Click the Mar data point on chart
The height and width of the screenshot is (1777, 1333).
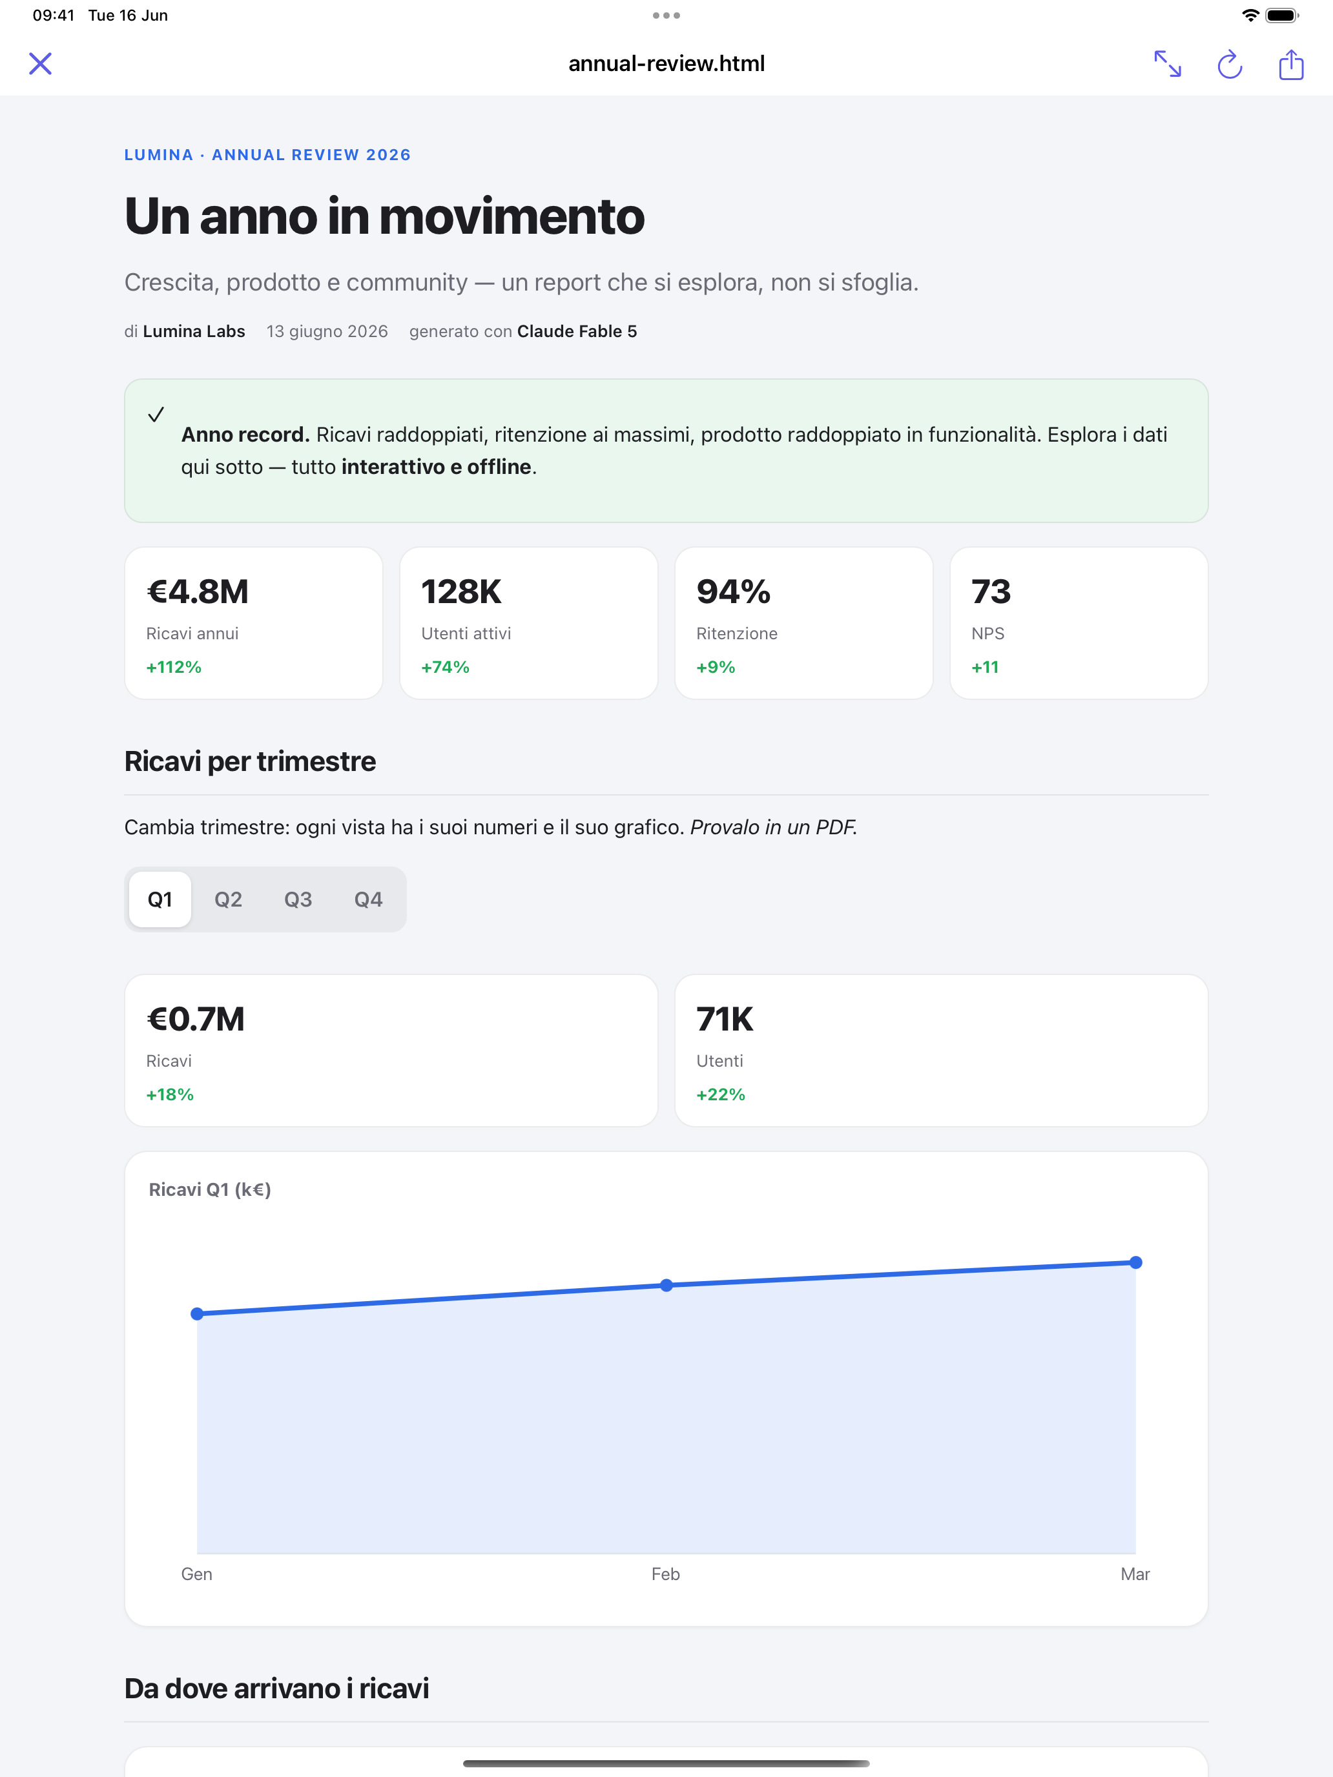coord(1135,1262)
